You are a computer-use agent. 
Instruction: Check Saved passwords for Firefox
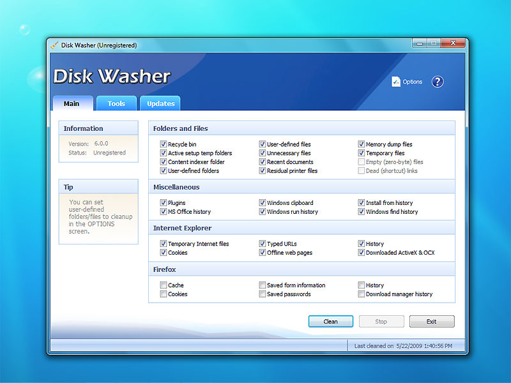tap(263, 294)
